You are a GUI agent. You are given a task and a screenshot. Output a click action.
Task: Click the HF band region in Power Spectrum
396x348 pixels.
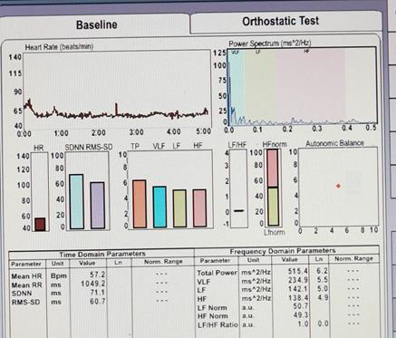point(310,86)
